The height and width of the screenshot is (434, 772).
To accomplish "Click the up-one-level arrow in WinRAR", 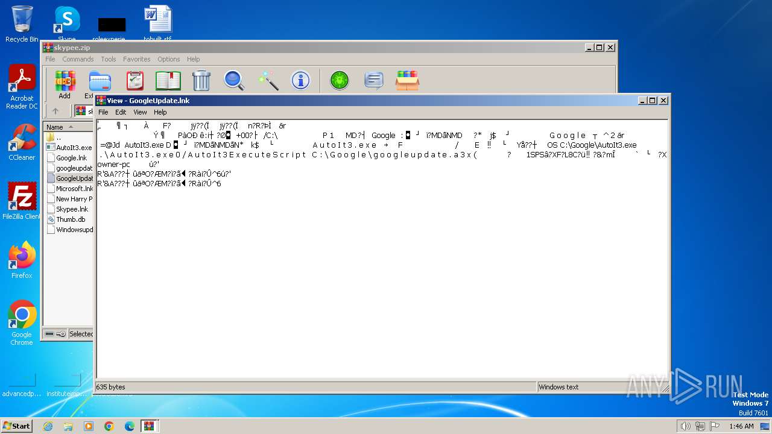I will tap(55, 111).
